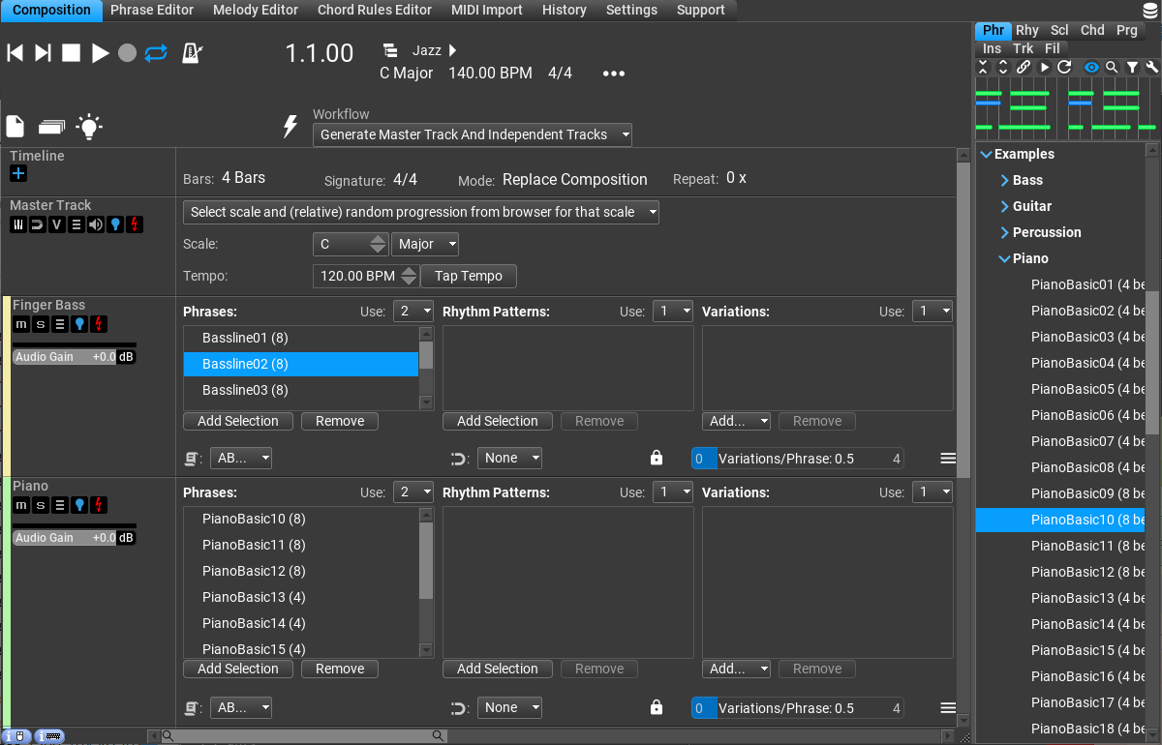Click the speaker icon on the Master Track
Screen dimensions: 1162x745
pyautogui.click(x=96, y=224)
